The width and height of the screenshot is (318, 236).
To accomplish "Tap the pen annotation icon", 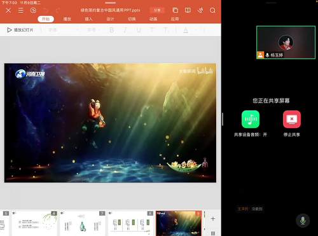I will tap(200, 10).
